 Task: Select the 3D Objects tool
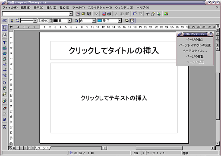click(x=4, y=59)
